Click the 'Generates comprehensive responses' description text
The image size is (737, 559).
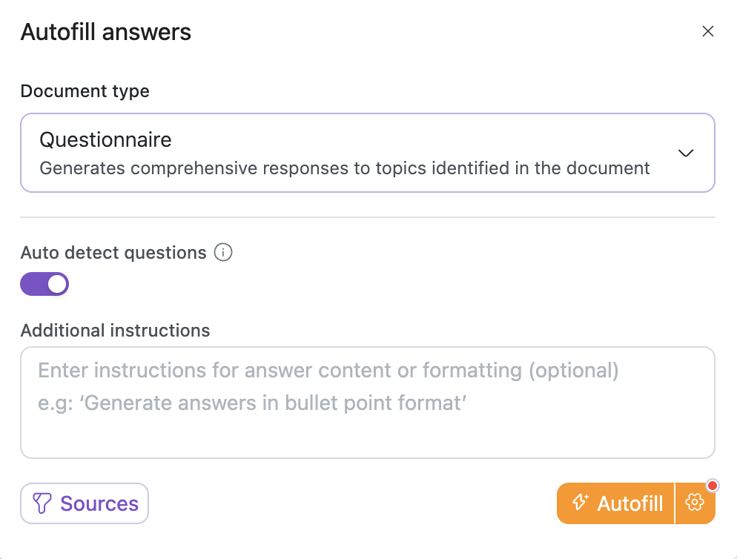coord(345,168)
